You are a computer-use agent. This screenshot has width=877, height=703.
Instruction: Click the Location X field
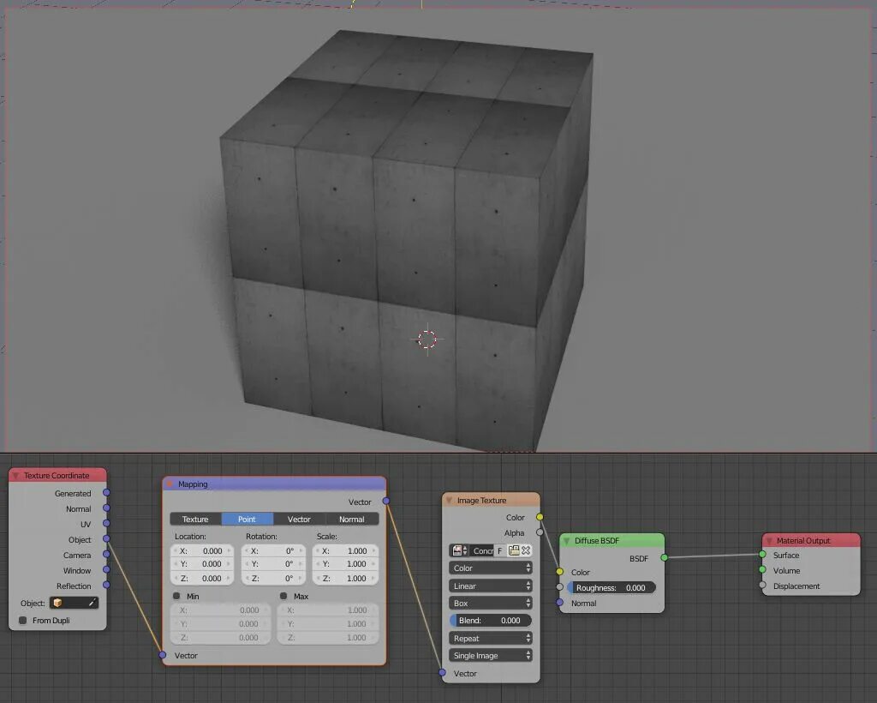pos(202,550)
